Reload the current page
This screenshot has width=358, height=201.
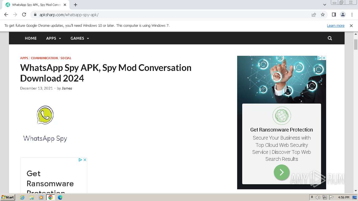click(x=24, y=15)
